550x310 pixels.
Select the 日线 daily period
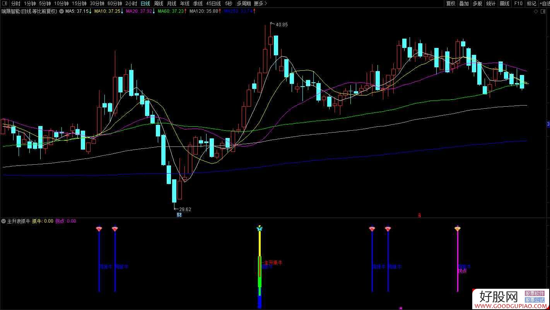(145, 3)
